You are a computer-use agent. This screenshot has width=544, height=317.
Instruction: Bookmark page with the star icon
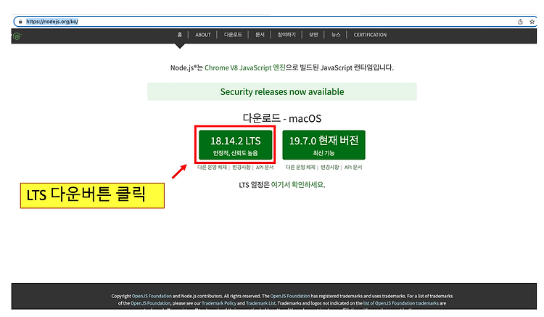532,22
